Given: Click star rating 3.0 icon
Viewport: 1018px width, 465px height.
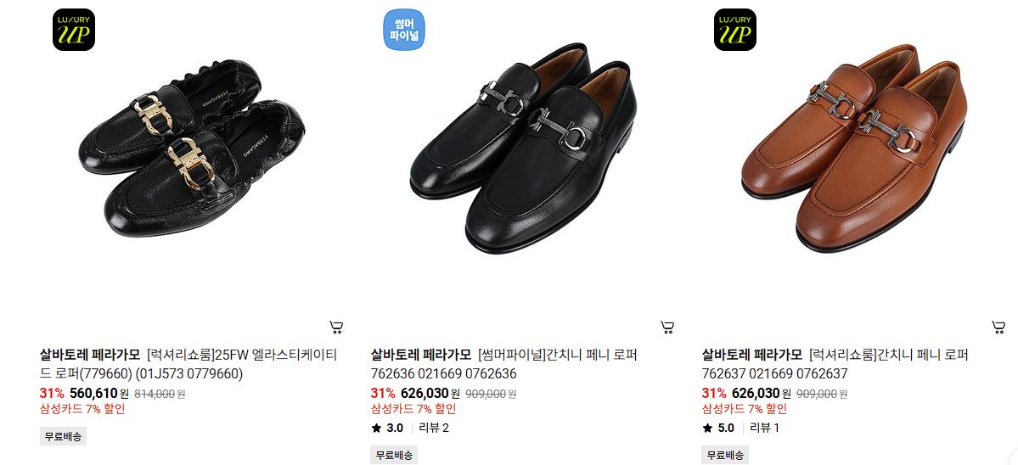Looking at the screenshot, I should click(377, 428).
